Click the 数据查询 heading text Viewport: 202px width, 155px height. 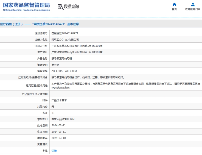(71, 7)
